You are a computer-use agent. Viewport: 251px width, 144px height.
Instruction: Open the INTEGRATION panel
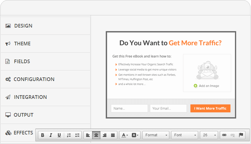(45, 97)
